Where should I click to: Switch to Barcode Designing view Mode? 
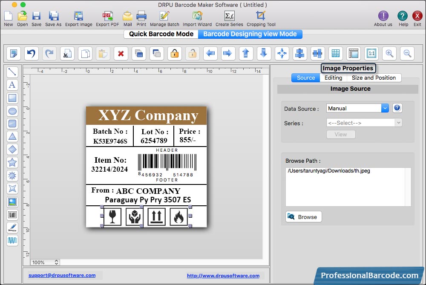(x=250, y=34)
